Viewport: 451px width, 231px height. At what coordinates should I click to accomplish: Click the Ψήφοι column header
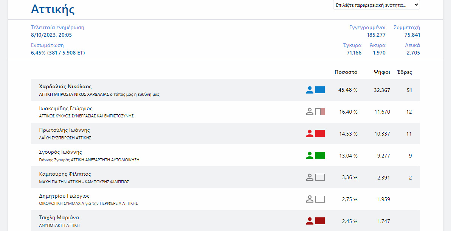[x=382, y=72]
